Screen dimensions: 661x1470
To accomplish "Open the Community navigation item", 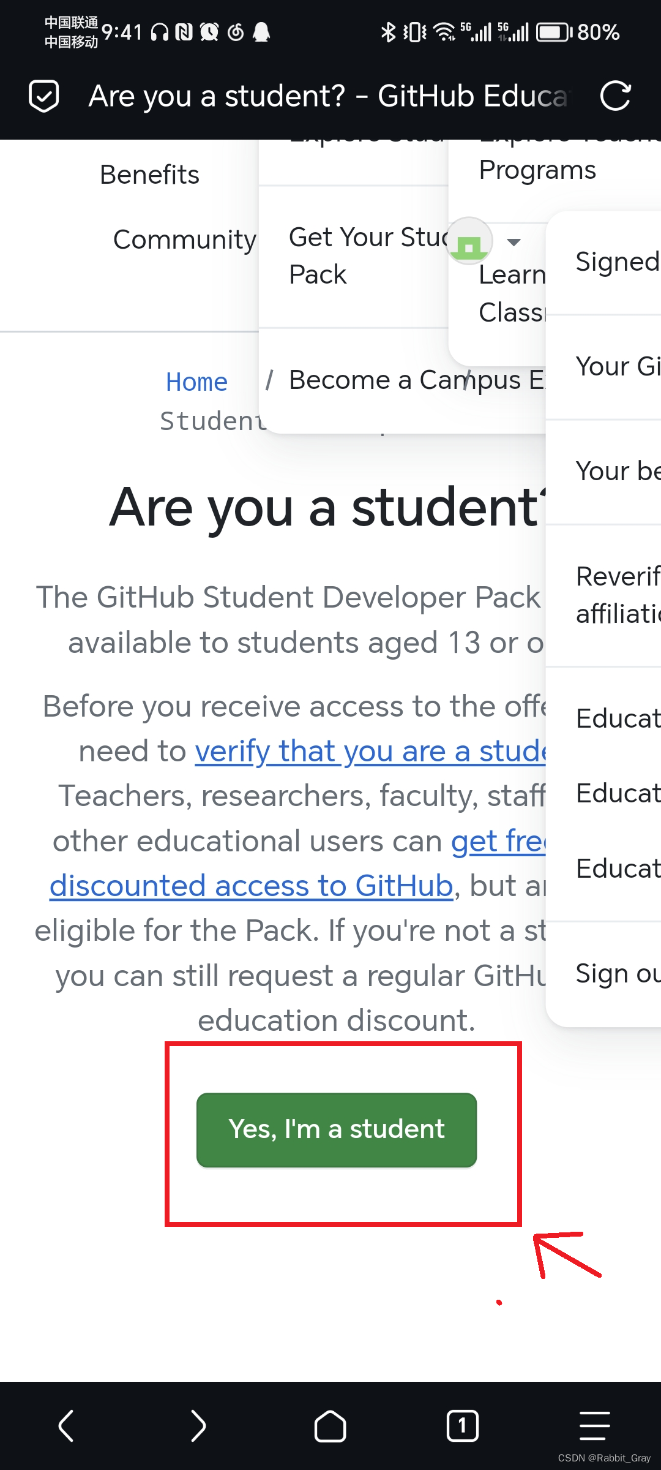I will pos(185,239).
